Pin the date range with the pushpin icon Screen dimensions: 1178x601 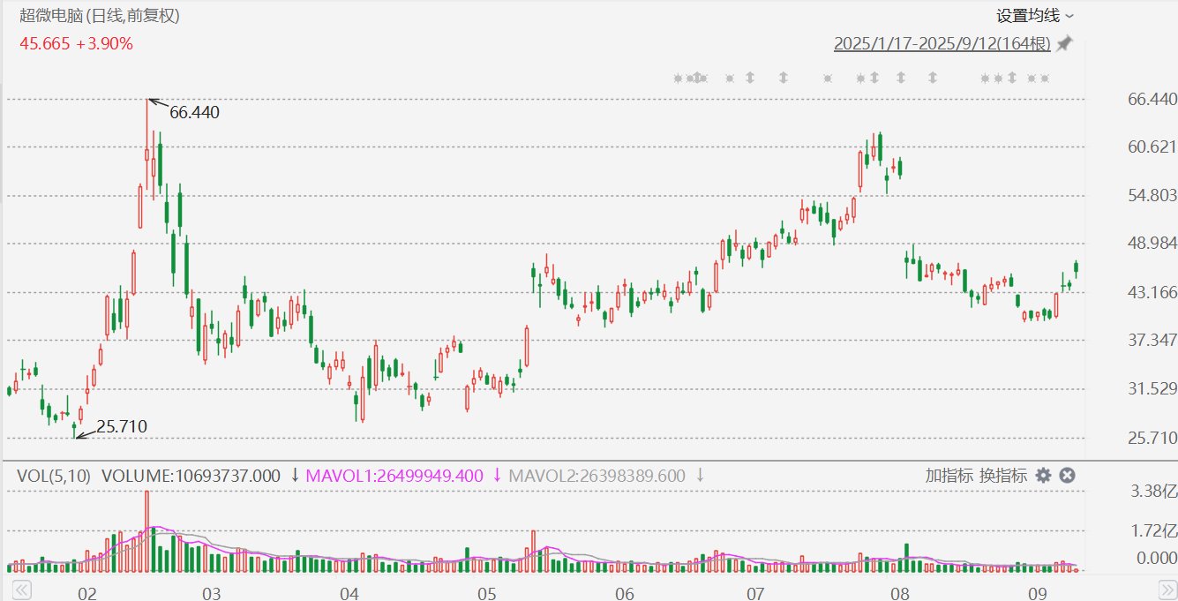pyautogui.click(x=1065, y=43)
